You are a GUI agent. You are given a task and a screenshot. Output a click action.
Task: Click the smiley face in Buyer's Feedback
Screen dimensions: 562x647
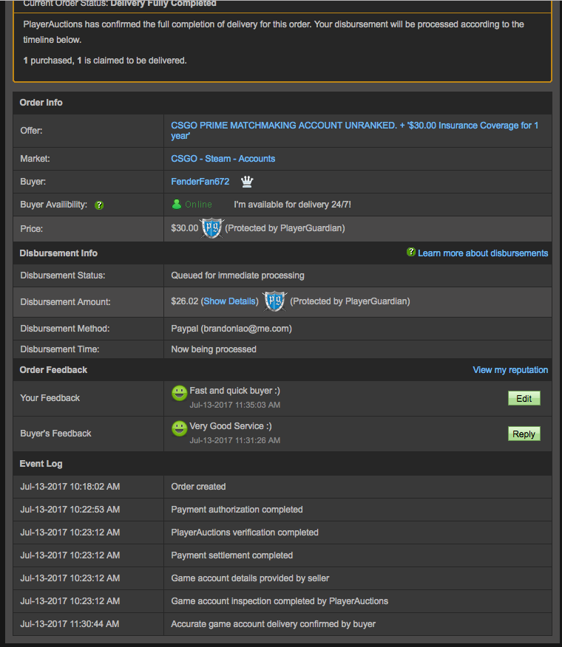point(180,428)
